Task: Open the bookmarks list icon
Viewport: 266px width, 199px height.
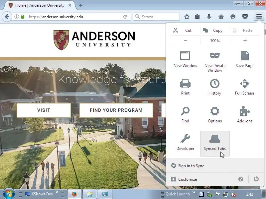Action: click(x=197, y=17)
